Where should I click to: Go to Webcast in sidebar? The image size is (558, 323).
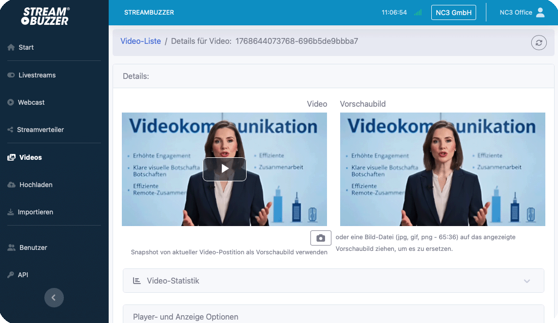[x=31, y=102]
